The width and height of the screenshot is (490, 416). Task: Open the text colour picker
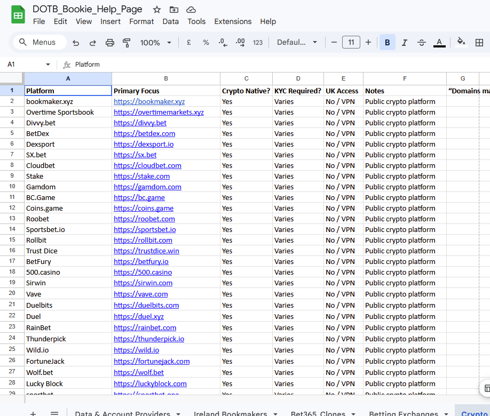tap(439, 43)
